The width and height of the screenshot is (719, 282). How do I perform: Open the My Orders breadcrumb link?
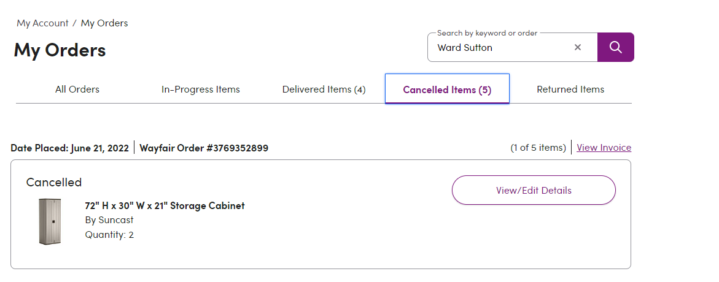(x=104, y=23)
